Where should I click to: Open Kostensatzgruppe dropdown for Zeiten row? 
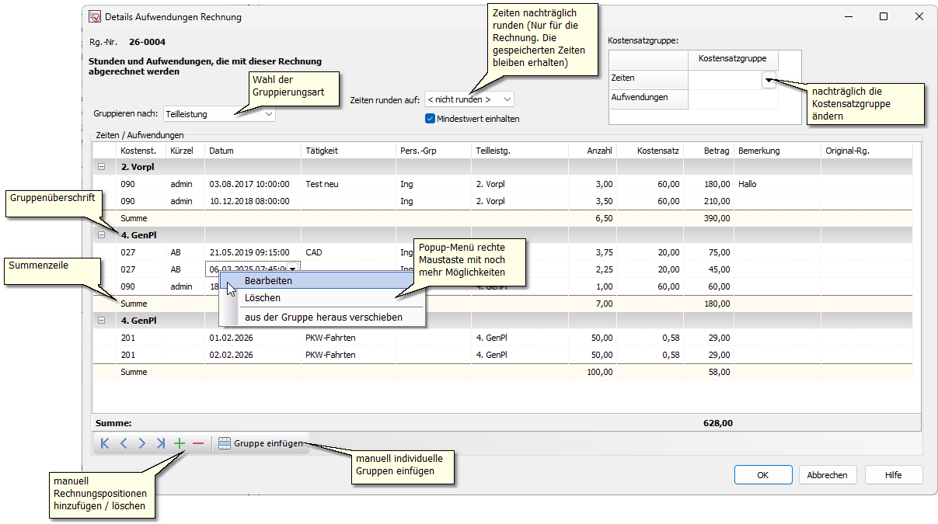point(769,78)
